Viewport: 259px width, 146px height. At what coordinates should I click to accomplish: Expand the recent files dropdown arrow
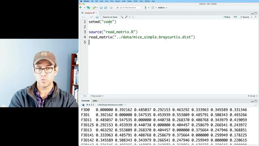[97, 8]
